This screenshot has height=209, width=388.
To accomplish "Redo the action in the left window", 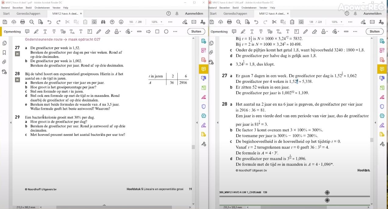I will [58, 22].
